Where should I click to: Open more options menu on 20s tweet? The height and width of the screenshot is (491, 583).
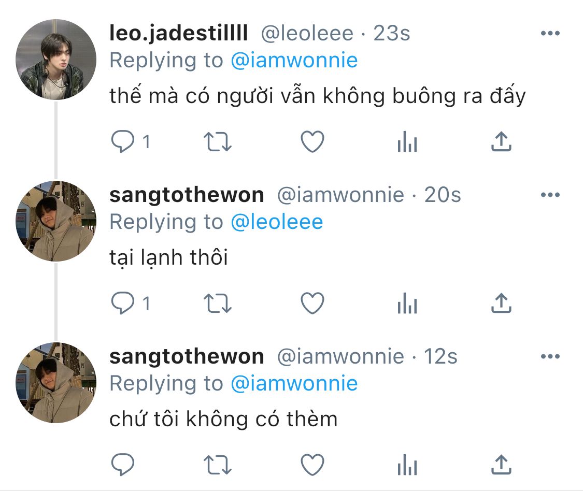tap(550, 195)
